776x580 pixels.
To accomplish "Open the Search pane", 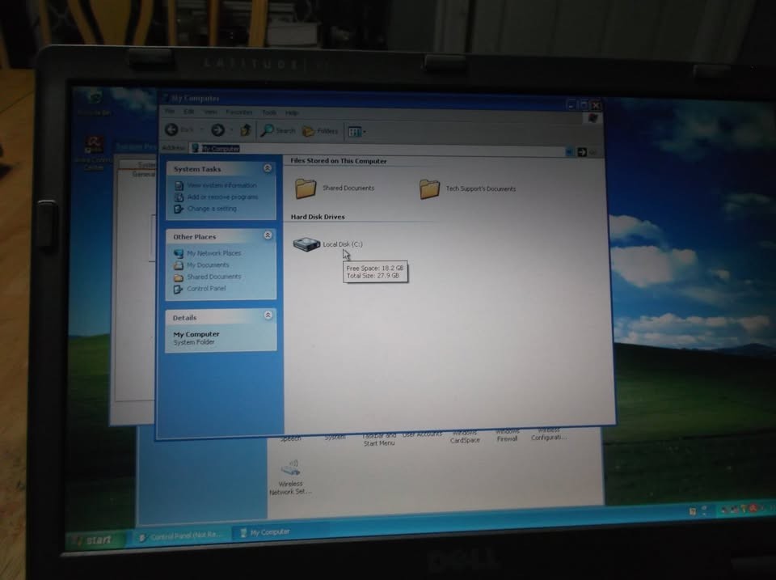I will [278, 131].
